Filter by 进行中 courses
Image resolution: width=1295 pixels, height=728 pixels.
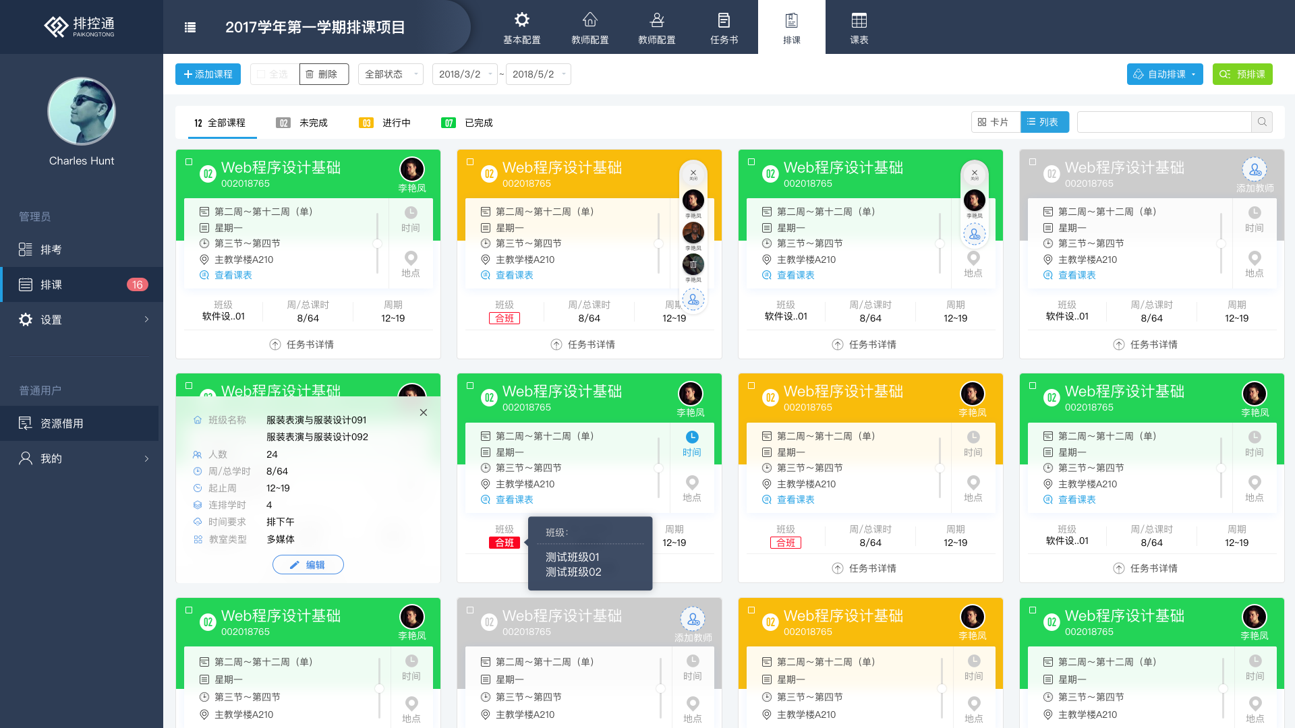(384, 123)
